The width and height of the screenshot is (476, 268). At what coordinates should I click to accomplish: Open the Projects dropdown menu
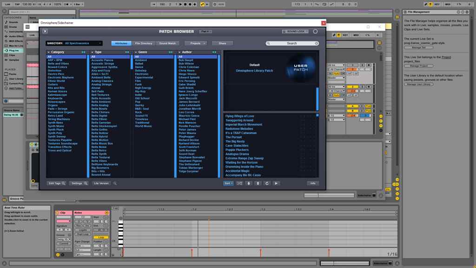tap(196, 43)
